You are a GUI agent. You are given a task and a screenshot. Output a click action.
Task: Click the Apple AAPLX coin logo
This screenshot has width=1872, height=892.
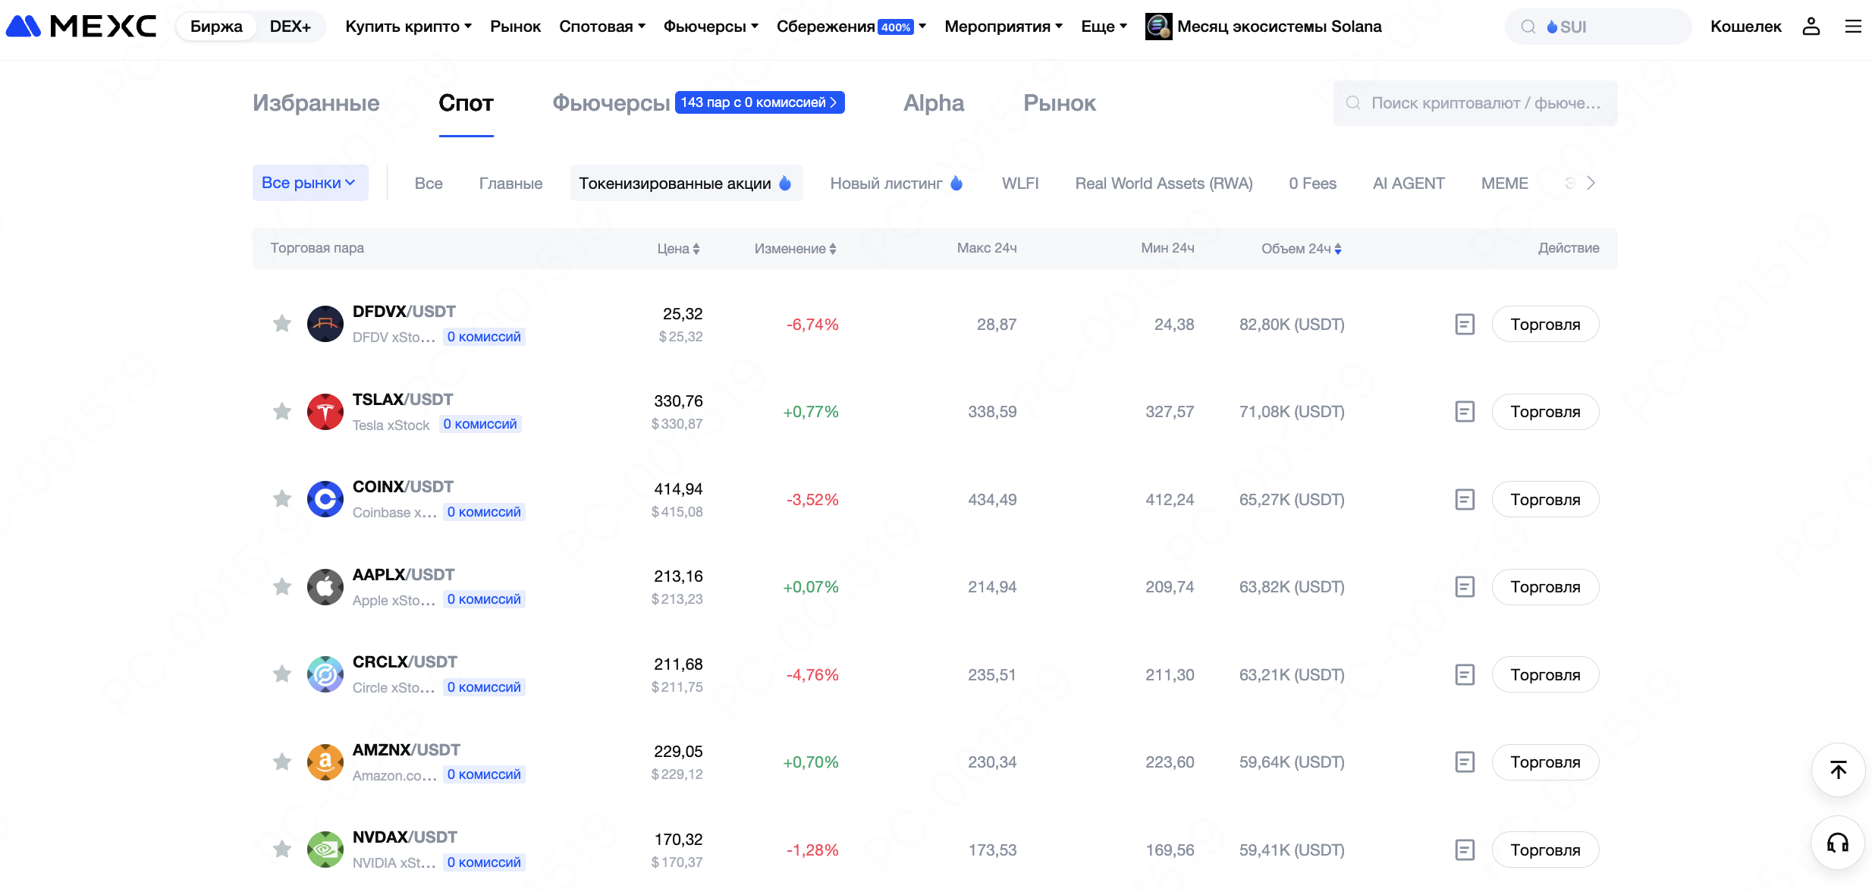point(325,587)
